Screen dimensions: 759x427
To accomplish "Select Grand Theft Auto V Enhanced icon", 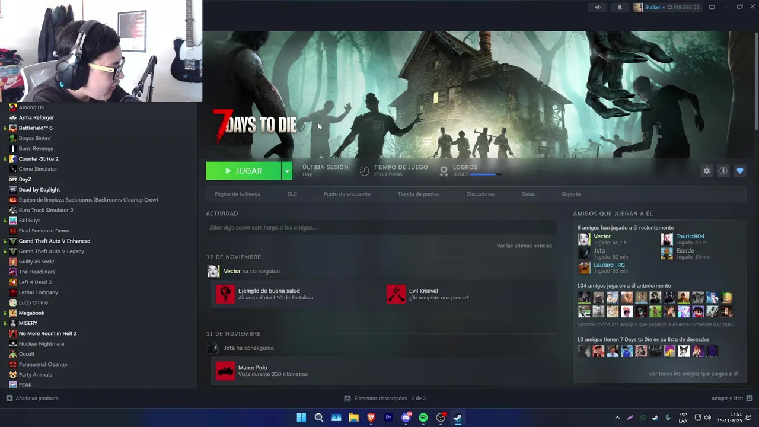I will tap(13, 241).
